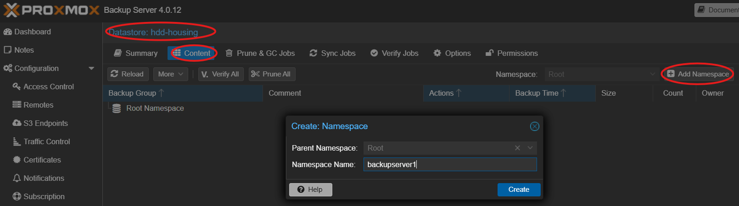Sort by Actions column header
The height and width of the screenshot is (206, 739).
pos(466,93)
